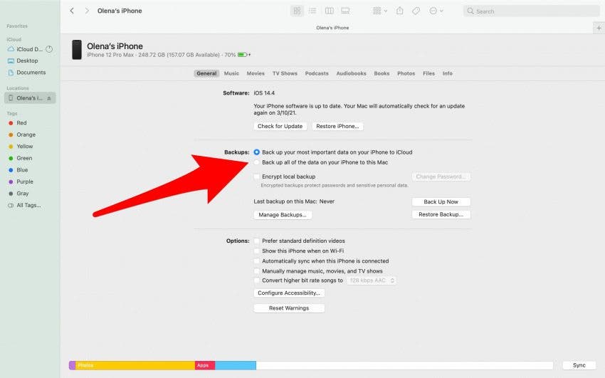Switch to list view

pos(312,11)
